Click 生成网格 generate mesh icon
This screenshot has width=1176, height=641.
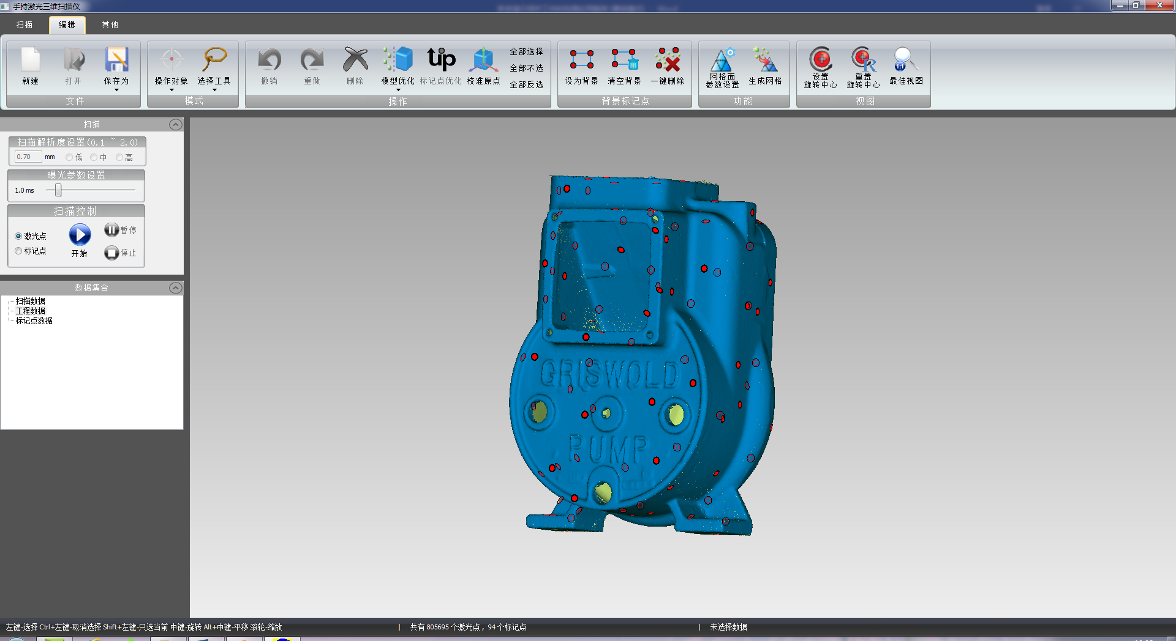[x=765, y=61]
